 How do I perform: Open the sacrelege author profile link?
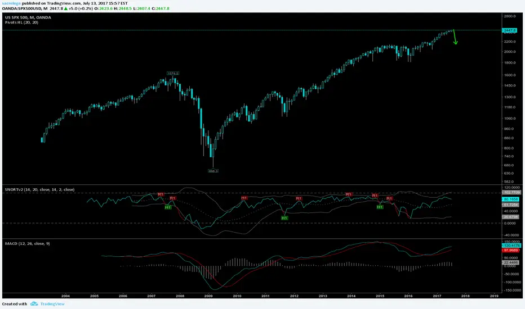coord(11,3)
